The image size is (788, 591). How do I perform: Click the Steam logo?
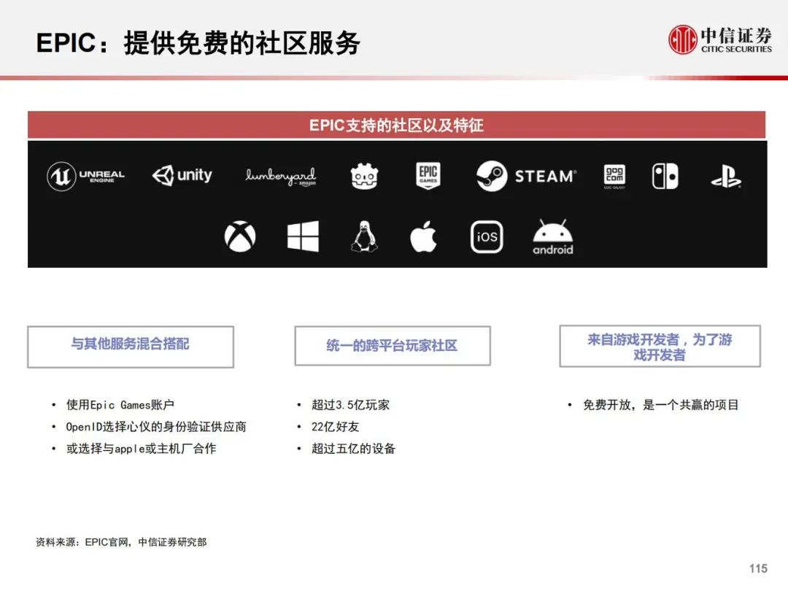pos(525,176)
